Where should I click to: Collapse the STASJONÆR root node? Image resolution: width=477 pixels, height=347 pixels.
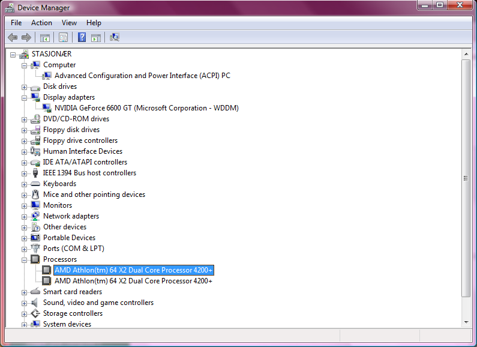click(x=13, y=55)
